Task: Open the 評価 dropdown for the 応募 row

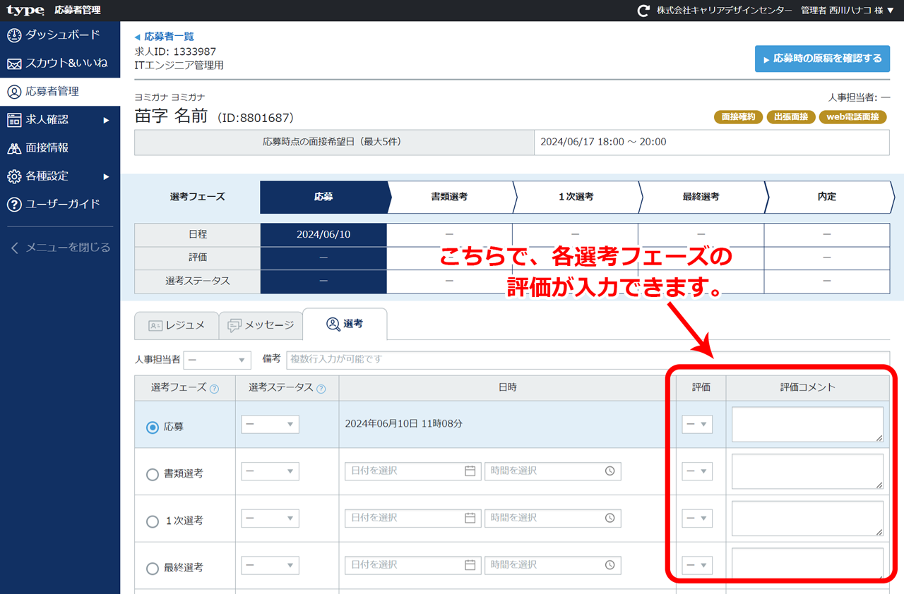Action: click(697, 424)
